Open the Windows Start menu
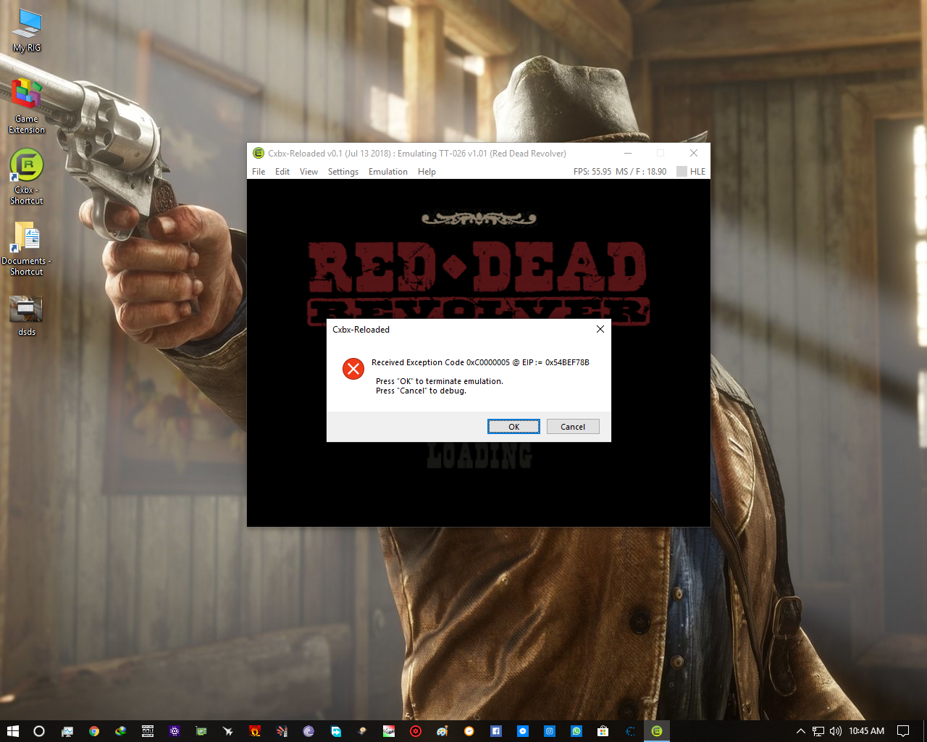This screenshot has width=927, height=742. (x=13, y=731)
